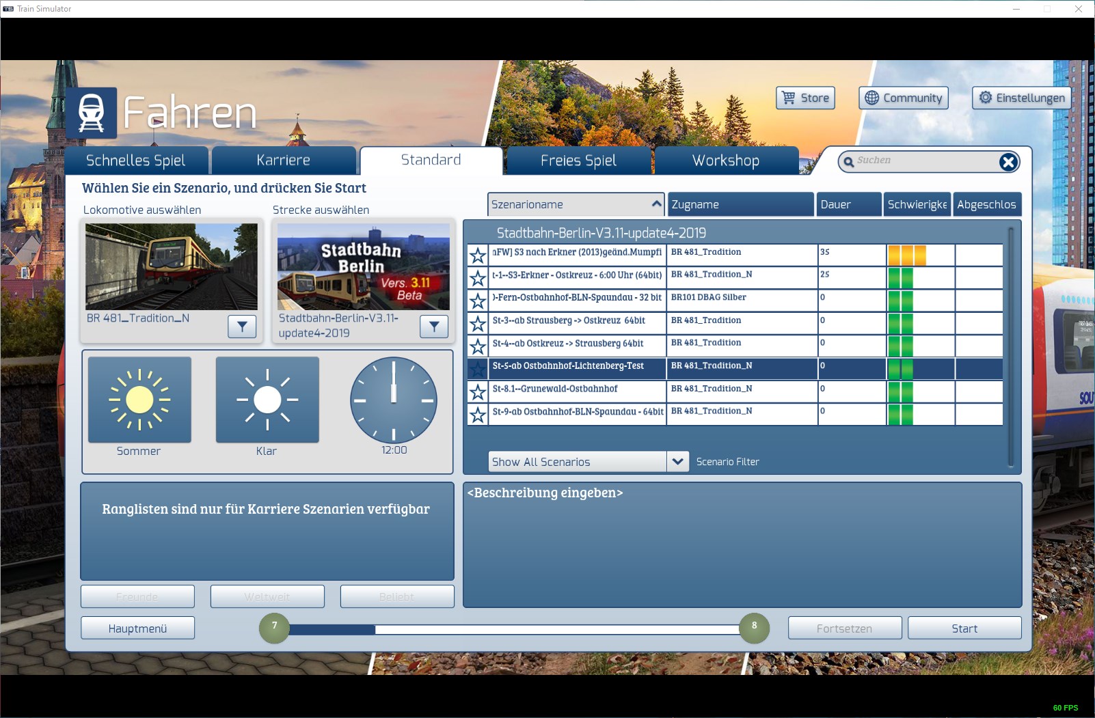Viewport: 1095px width, 718px height.
Task: Select the Sommer season icon
Action: (139, 400)
